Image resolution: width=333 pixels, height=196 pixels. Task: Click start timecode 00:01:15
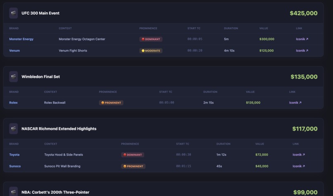tap(183, 166)
